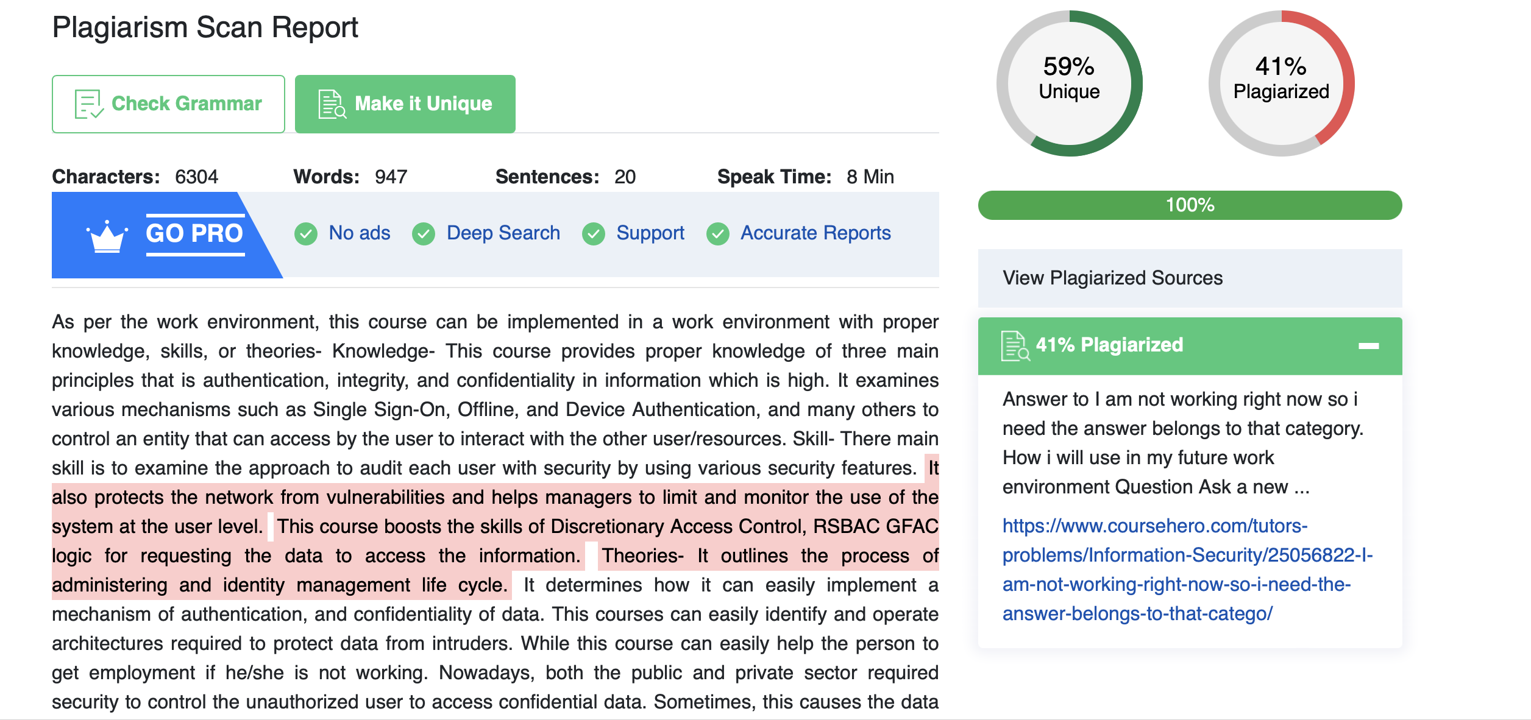Open the GO PRO upgrade link
The height and width of the screenshot is (720, 1531).
click(x=195, y=234)
